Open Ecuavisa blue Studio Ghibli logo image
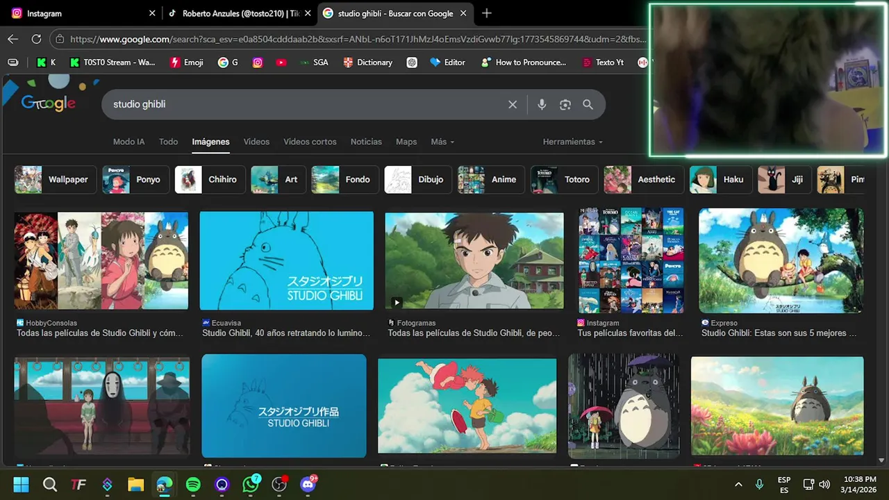The width and height of the screenshot is (889, 500). [286, 260]
